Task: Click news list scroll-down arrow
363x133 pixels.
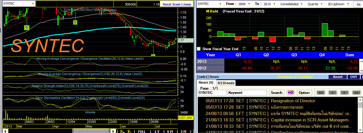Action: pos(361,131)
